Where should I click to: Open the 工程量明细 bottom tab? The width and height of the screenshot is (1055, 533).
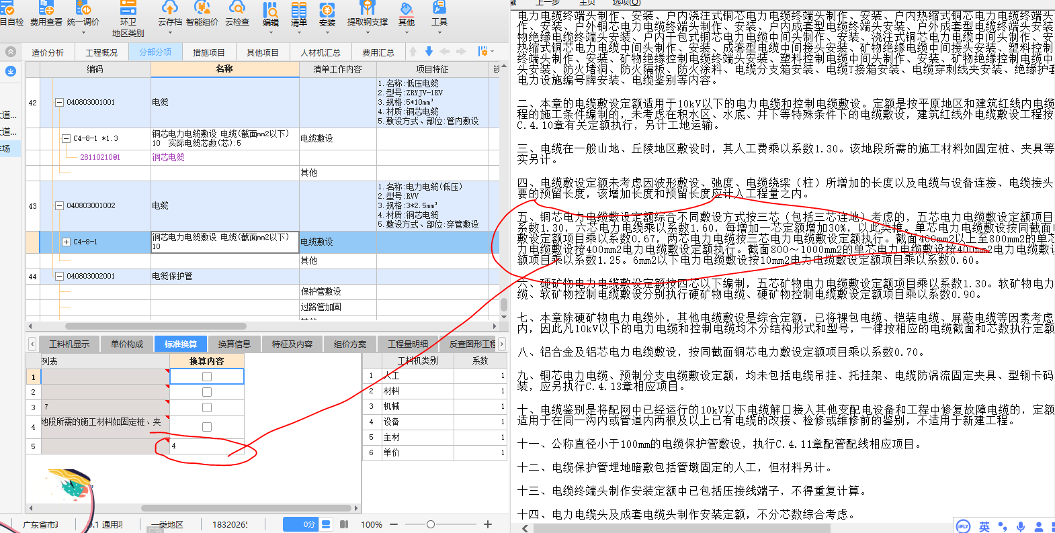tap(408, 344)
